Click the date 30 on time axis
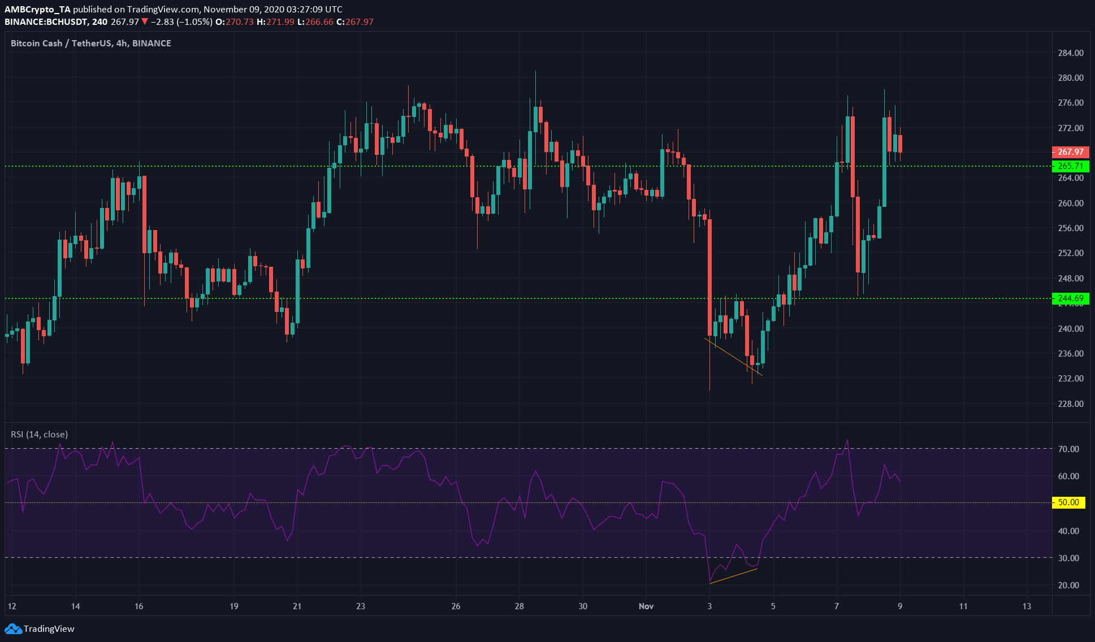The image size is (1095, 642). (x=583, y=606)
